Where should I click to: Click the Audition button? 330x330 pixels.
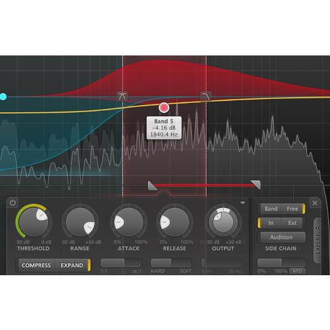281,237
